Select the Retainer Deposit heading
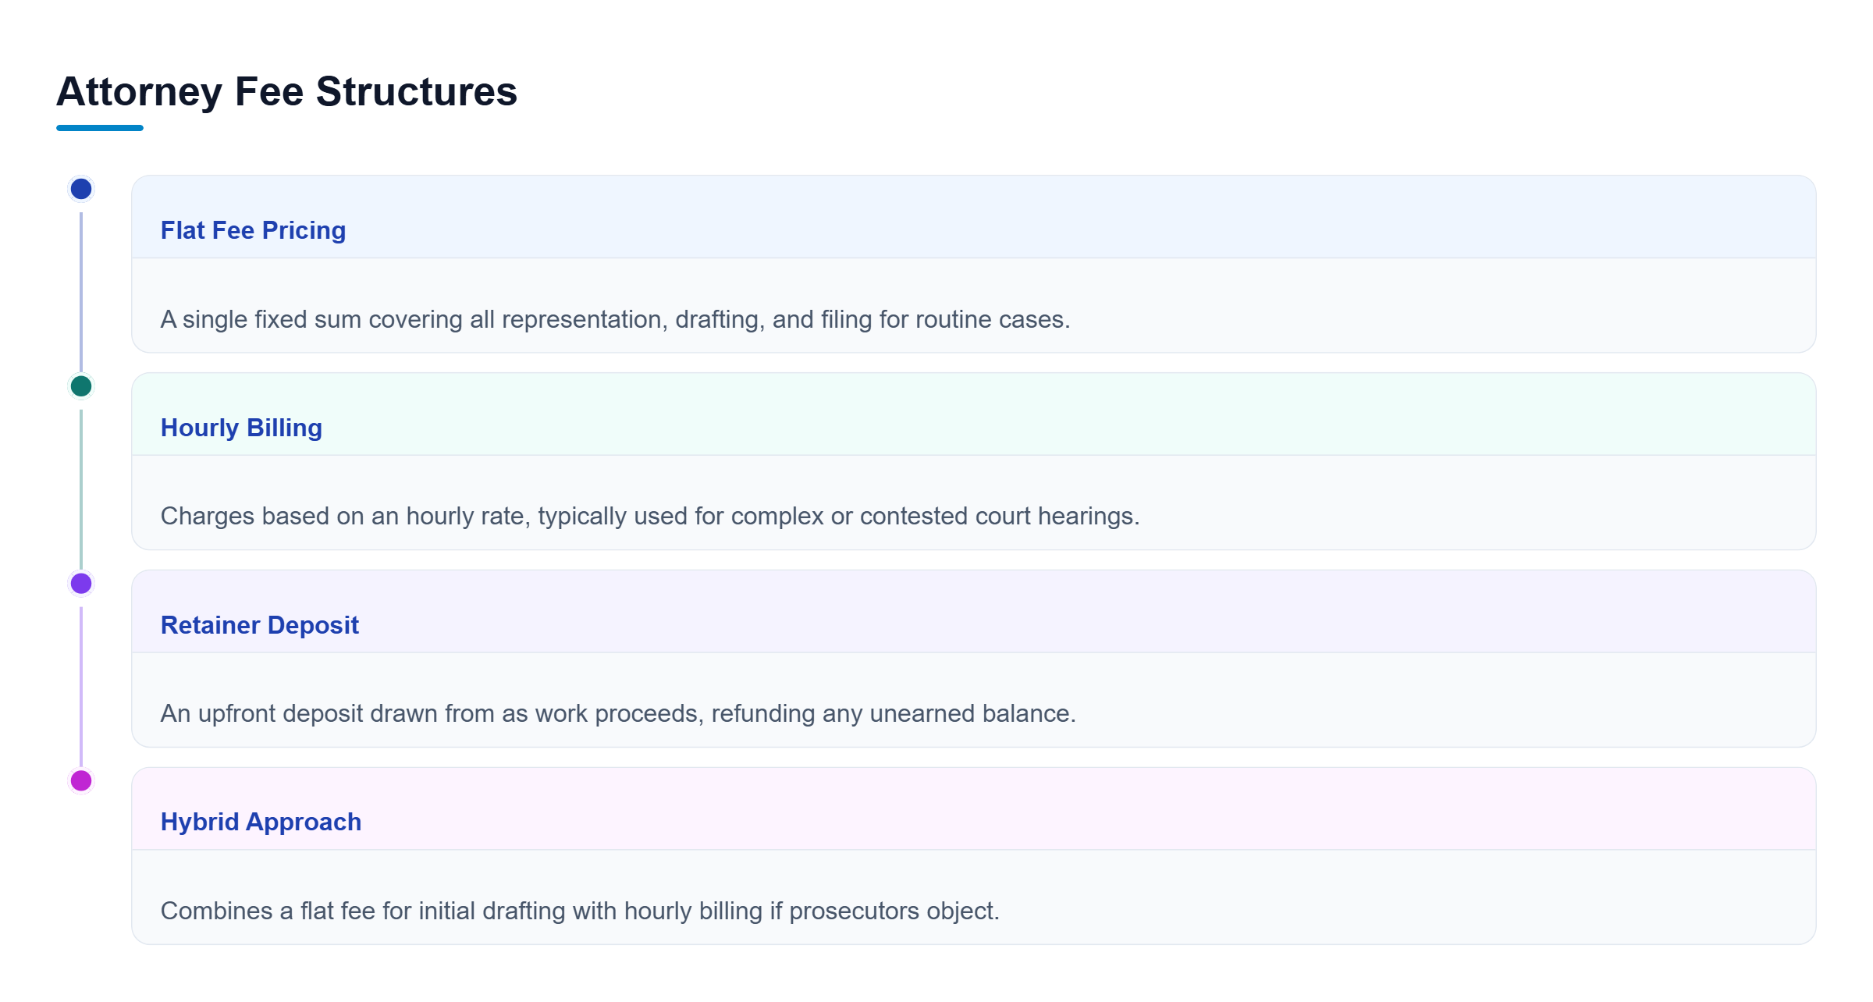This screenshot has height=1002, width=1873. pos(260,625)
